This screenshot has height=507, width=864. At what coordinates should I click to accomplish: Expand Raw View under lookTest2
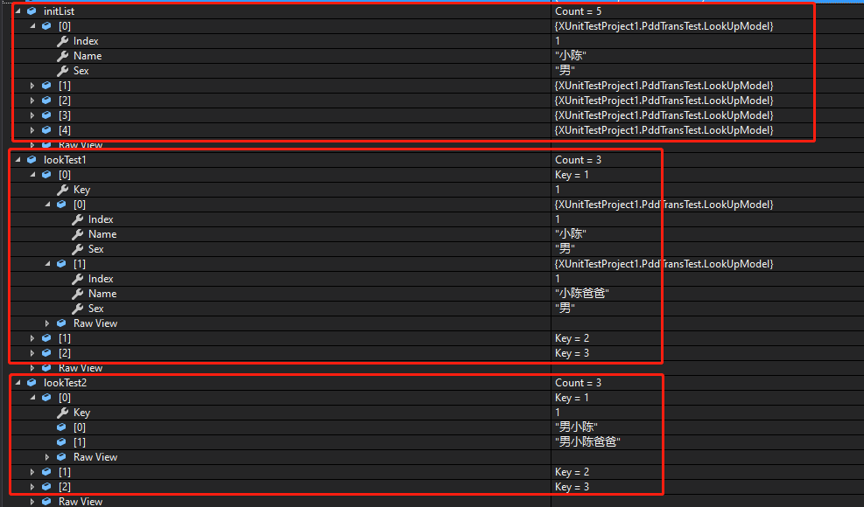click(47, 456)
